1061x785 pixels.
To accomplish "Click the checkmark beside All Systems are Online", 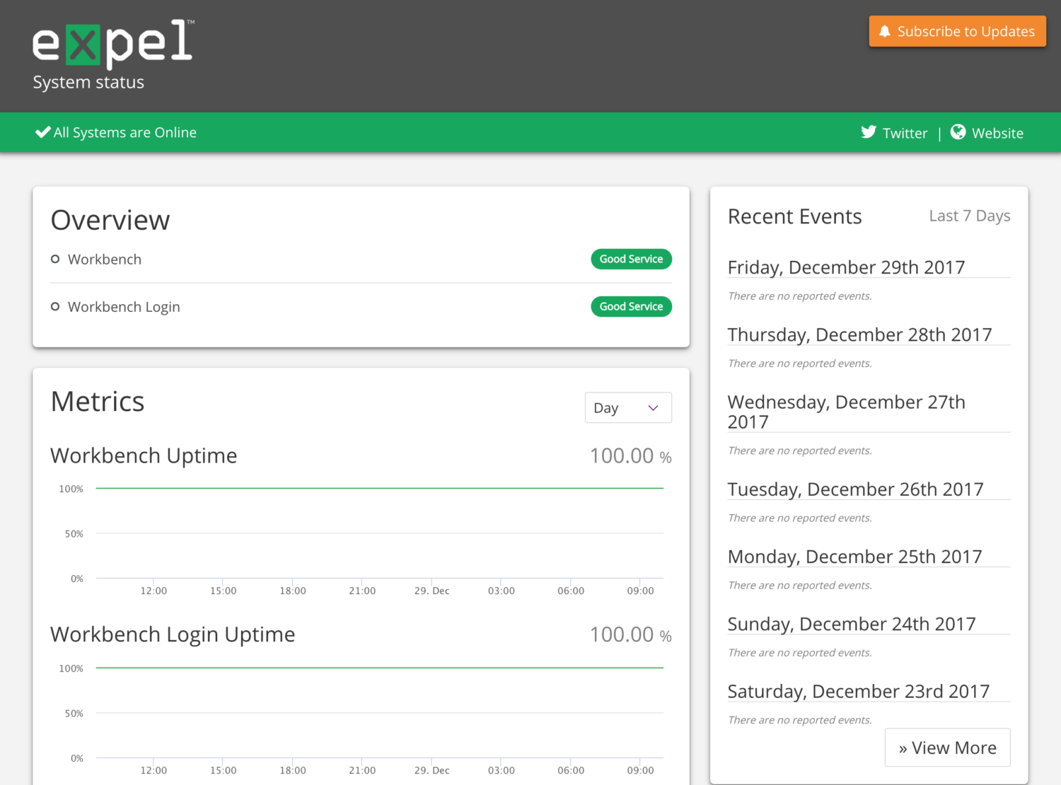I will 42,131.
